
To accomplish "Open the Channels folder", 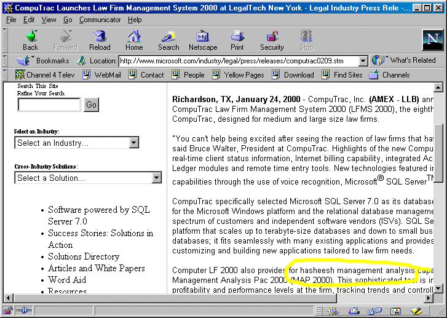I will [389, 75].
